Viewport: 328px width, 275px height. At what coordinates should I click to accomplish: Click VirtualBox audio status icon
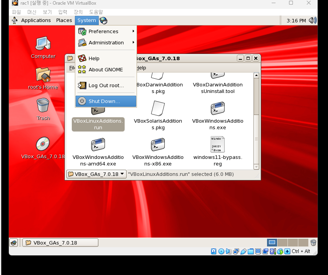pyautogui.click(x=228, y=251)
